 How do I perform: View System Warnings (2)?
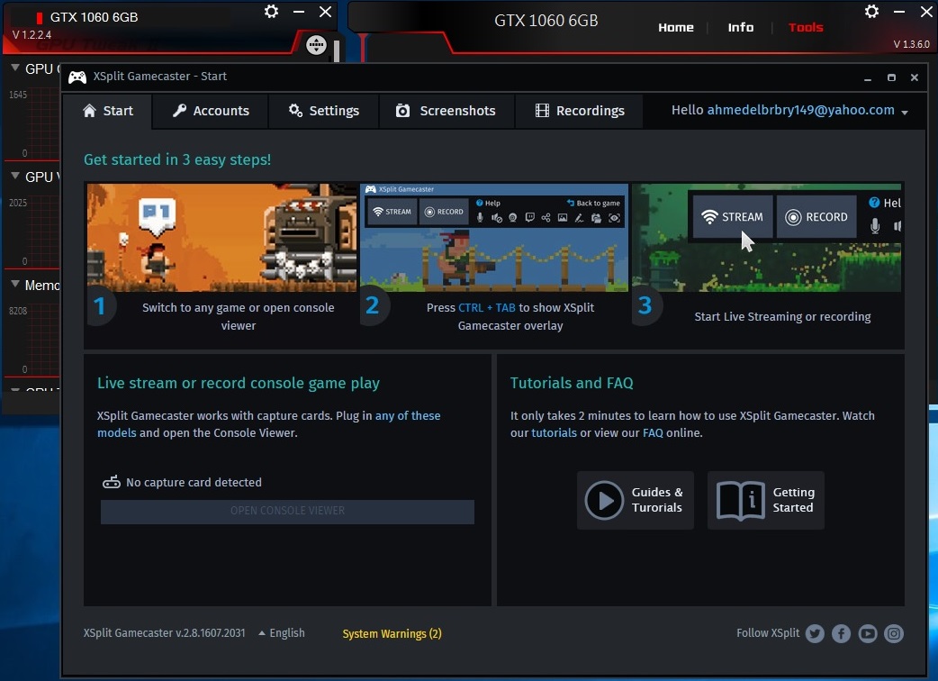point(392,634)
